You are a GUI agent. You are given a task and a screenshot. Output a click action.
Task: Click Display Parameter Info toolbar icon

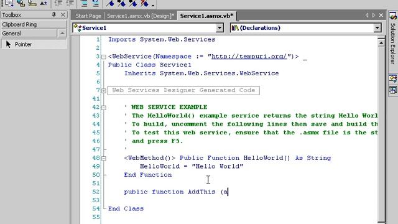pos(21,3)
